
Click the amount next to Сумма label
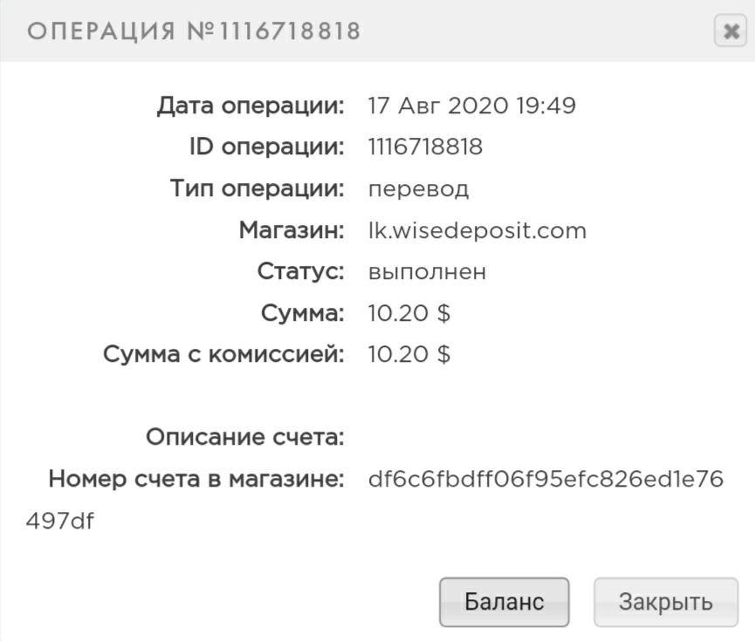click(x=409, y=313)
